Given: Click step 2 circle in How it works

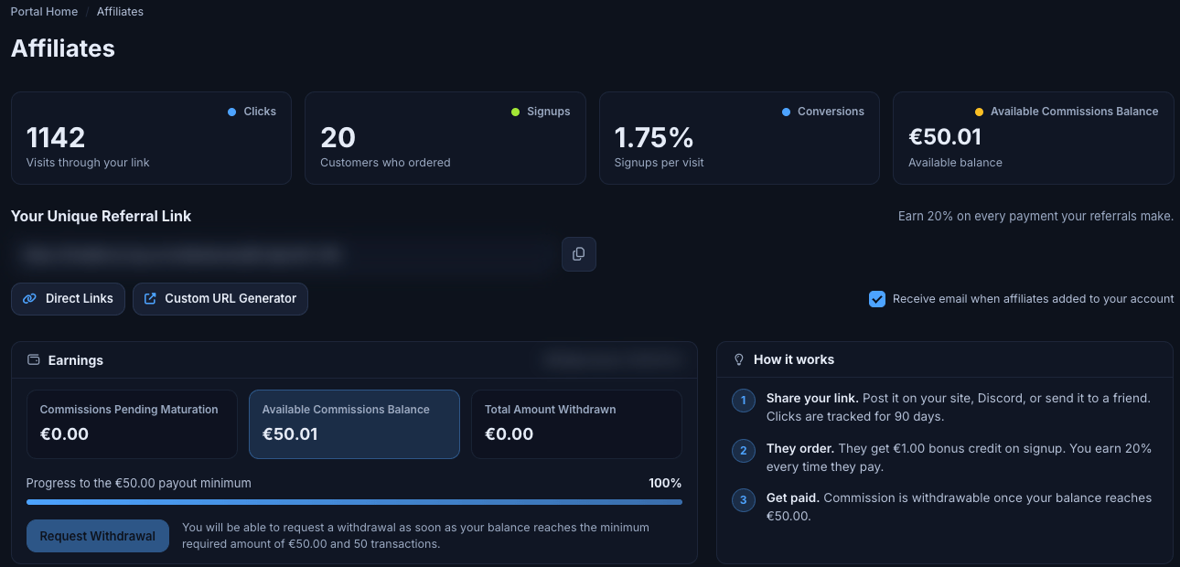Looking at the screenshot, I should (743, 450).
